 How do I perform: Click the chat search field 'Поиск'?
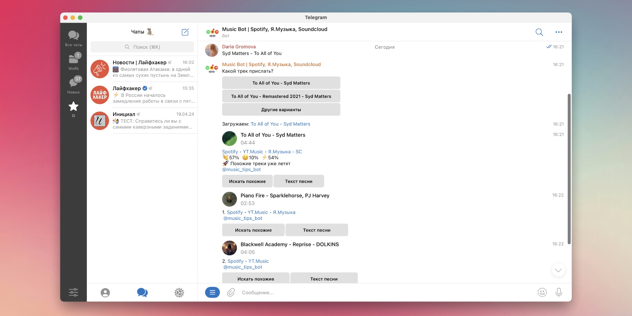tap(142, 47)
